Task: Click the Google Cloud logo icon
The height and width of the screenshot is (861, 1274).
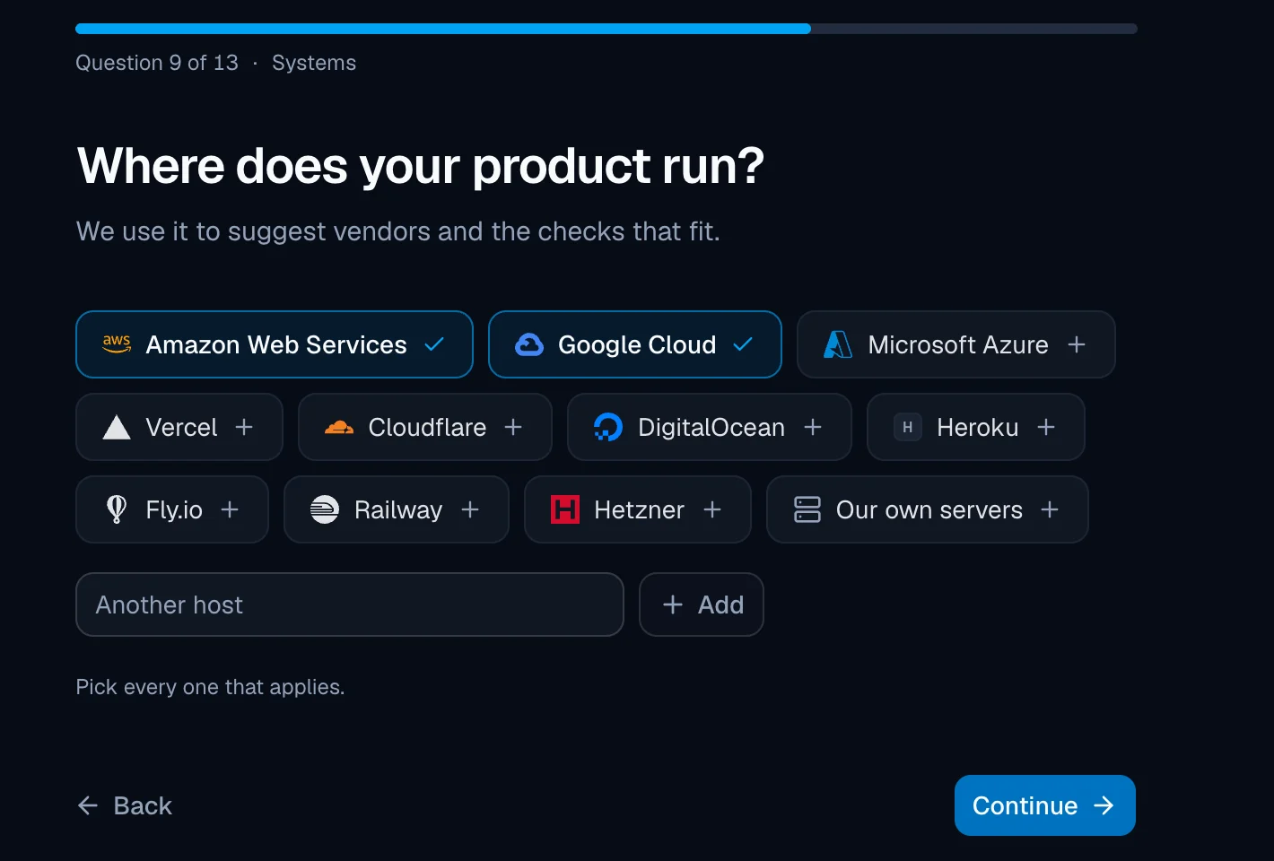Action: [529, 344]
